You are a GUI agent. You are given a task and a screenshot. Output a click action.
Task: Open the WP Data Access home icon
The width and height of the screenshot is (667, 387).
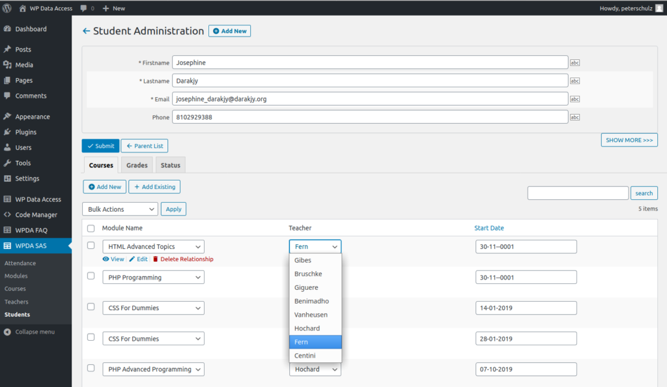(23, 8)
